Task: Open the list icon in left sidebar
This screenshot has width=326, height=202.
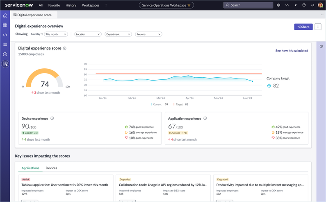Action: click(5, 45)
